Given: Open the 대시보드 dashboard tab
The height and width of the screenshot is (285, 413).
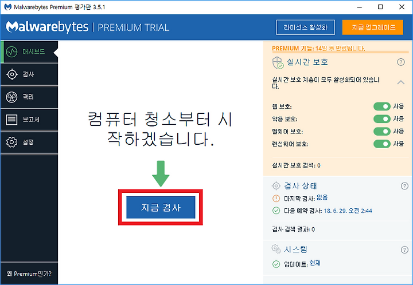Looking at the screenshot, I should tap(29, 52).
